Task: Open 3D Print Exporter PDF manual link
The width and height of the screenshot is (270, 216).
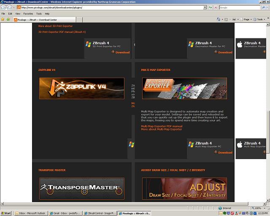Action: pos(62,32)
